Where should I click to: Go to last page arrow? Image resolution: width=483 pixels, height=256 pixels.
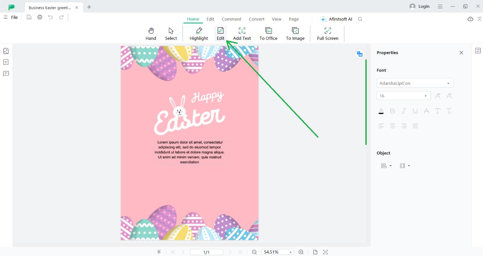[x=240, y=252]
